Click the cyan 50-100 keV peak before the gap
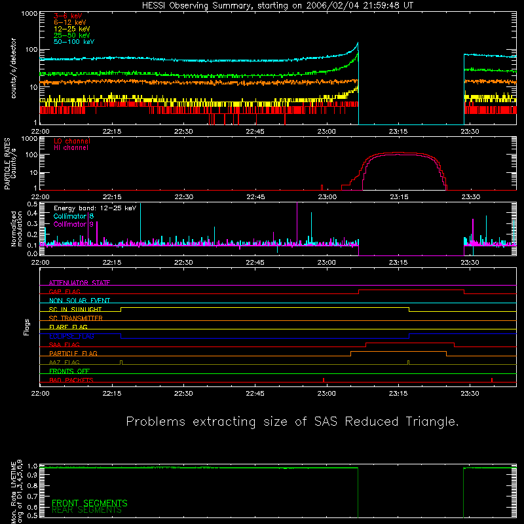The image size is (524, 524). point(358,43)
